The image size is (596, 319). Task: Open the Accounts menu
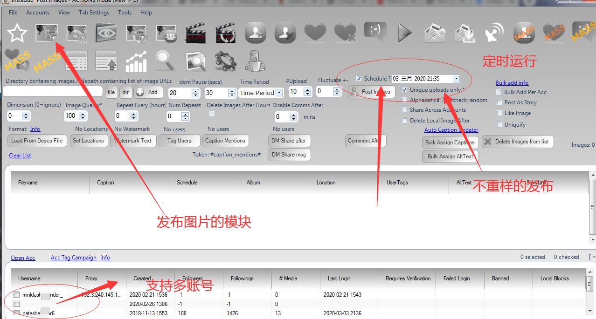pos(38,13)
